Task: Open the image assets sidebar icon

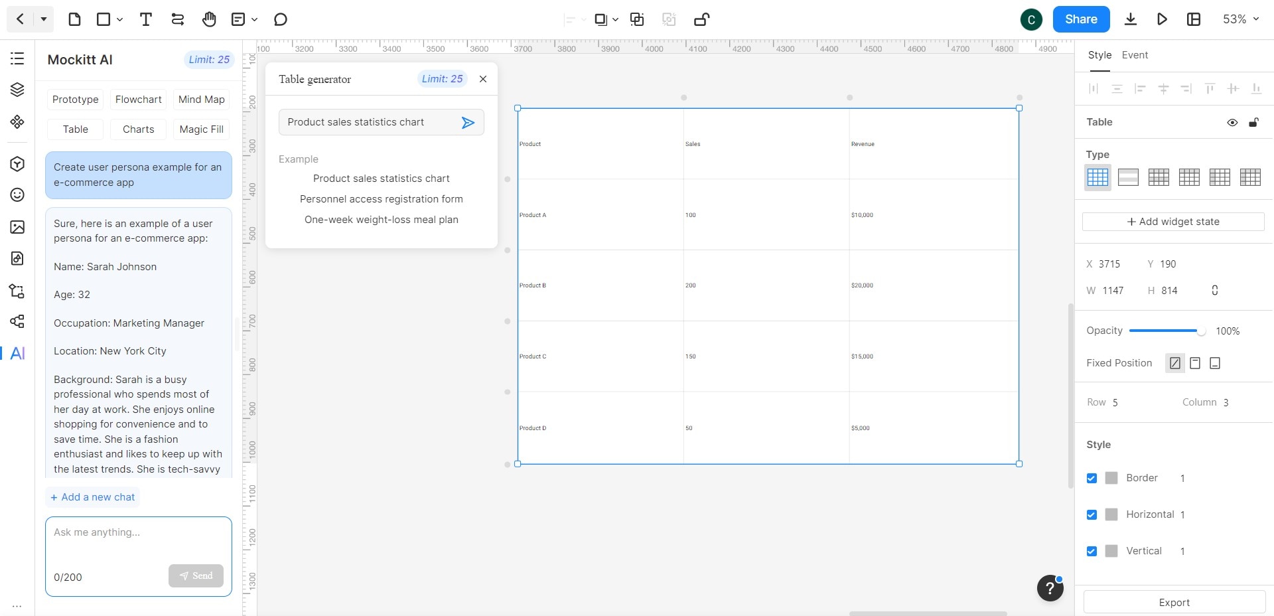Action: click(17, 227)
